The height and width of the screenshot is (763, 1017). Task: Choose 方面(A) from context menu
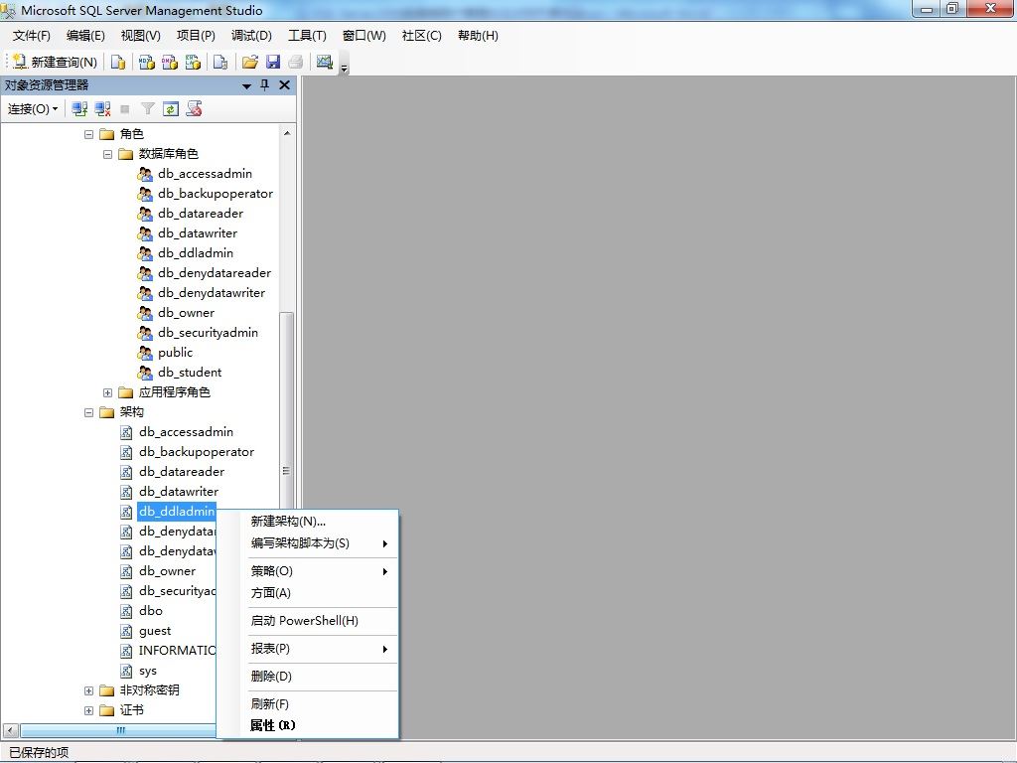pyautogui.click(x=307, y=593)
